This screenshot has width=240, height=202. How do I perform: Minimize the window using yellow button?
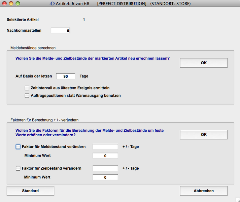click(11, 4)
